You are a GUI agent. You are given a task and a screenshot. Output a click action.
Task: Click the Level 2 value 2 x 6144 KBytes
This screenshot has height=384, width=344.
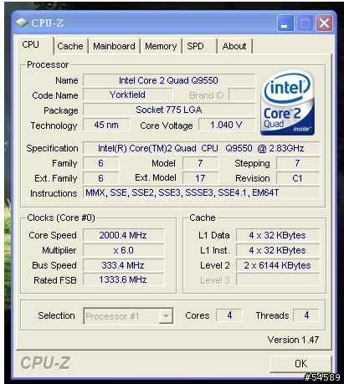[278, 265]
